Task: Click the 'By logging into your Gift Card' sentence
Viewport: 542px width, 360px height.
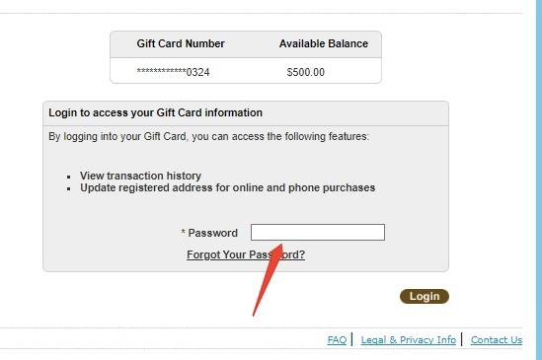Action: (x=208, y=136)
